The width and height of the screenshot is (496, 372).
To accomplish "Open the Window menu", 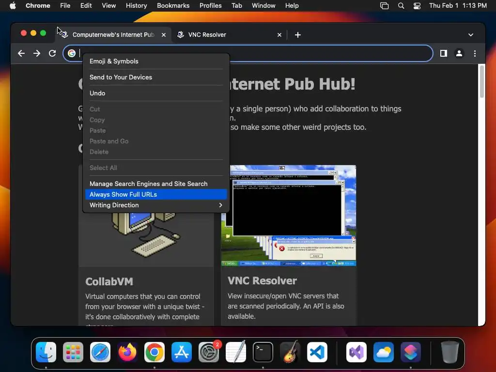I will pyautogui.click(x=263, y=6).
